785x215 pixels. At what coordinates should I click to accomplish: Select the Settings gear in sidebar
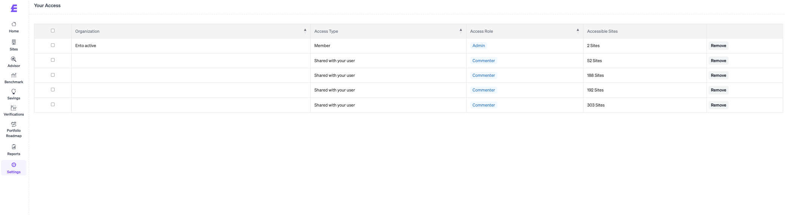pos(14,165)
